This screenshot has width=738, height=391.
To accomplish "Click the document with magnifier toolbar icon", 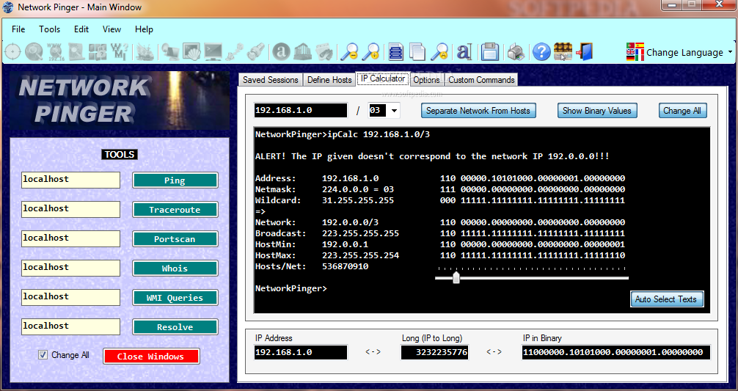I will coord(76,52).
